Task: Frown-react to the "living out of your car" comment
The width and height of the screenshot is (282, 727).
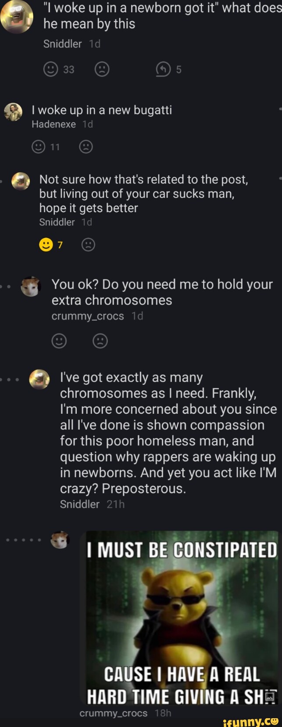Action: [89, 245]
